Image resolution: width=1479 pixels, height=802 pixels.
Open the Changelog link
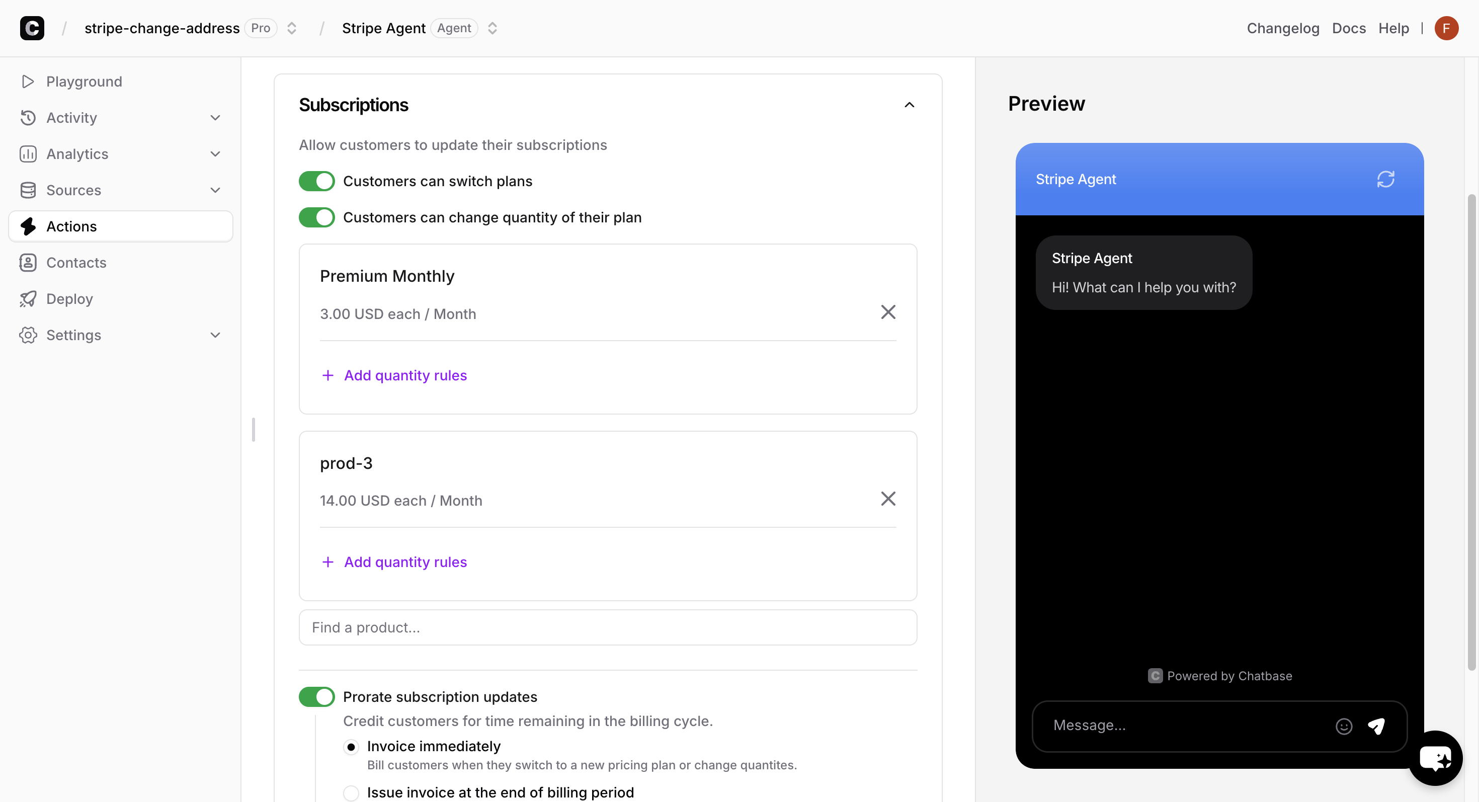1283,28
